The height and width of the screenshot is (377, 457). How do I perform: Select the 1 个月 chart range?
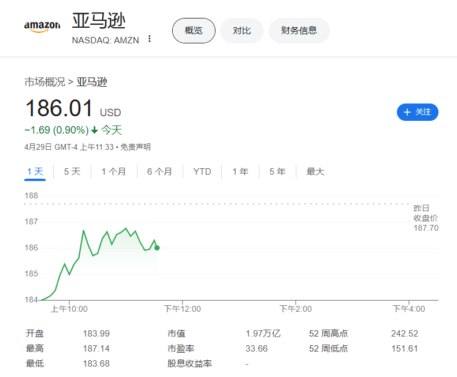click(114, 172)
